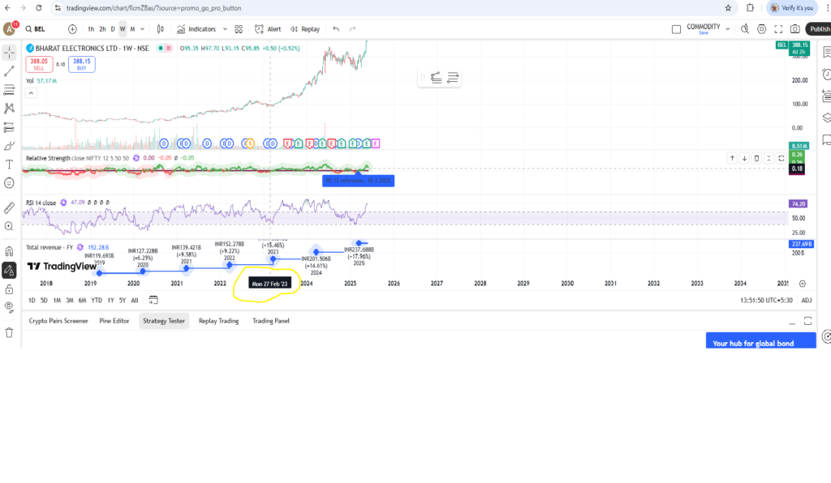Open the layout setup square icon

676,29
